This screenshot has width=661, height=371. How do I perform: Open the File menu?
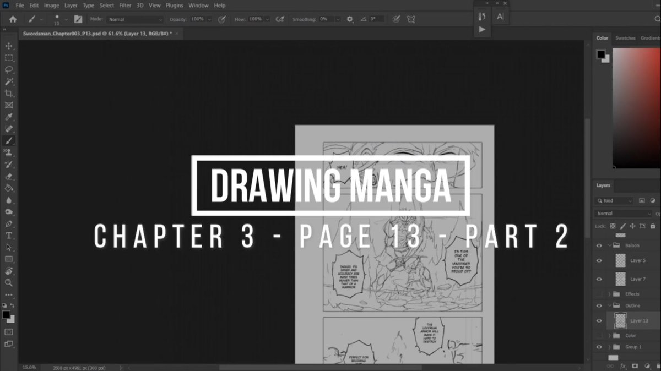[20, 6]
